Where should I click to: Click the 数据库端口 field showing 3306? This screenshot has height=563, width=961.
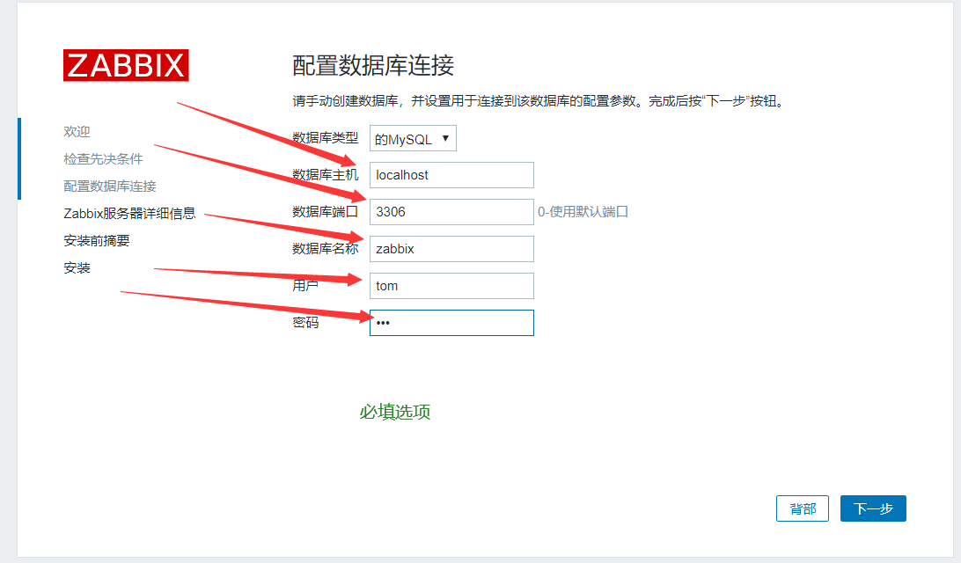(451, 212)
